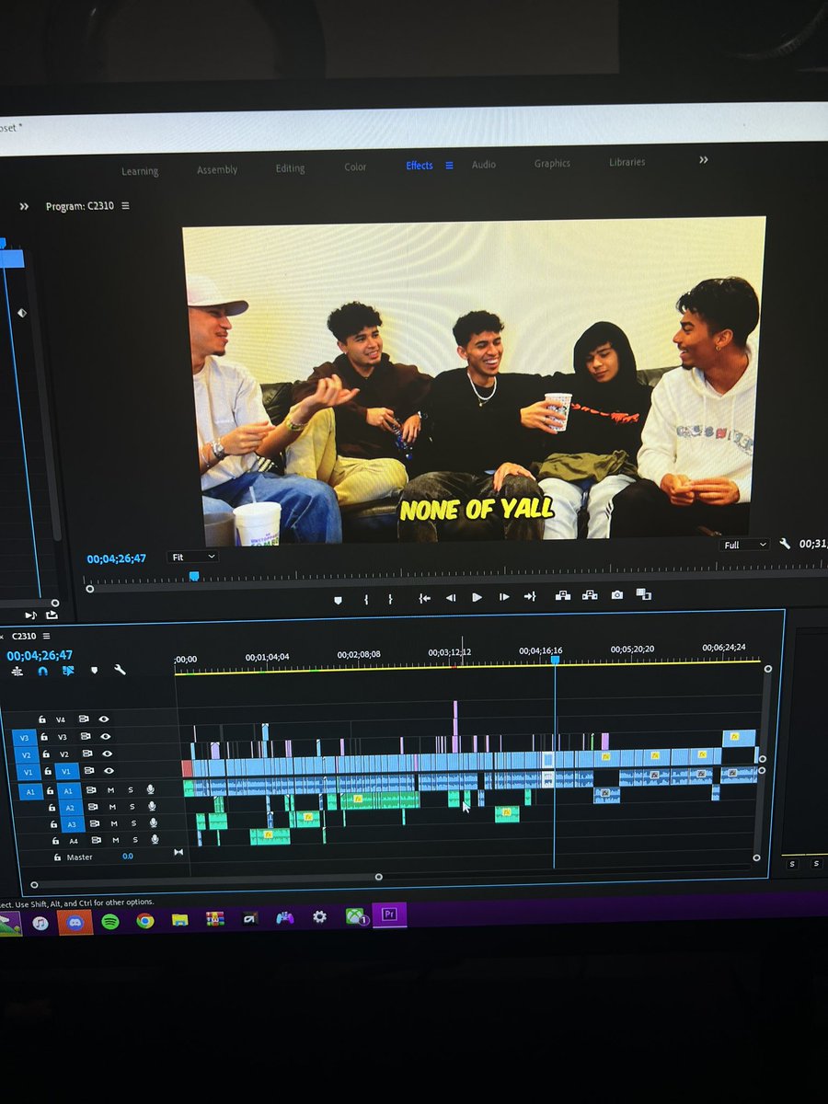Viewport: 828px width, 1104px height.
Task: Toggle sync lock on track V3
Action: (x=86, y=736)
